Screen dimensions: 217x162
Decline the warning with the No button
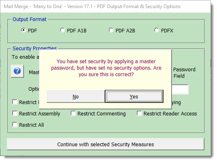76,96
